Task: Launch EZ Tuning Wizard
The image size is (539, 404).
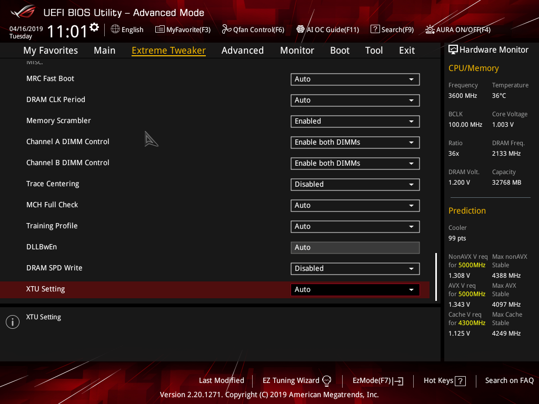Action: pyautogui.click(x=297, y=381)
